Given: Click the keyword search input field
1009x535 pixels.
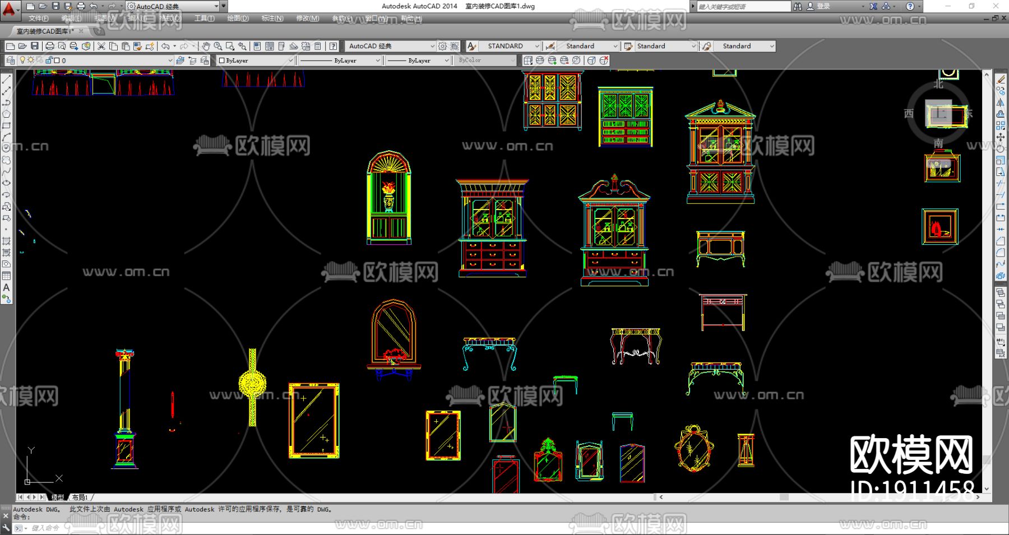Looking at the screenshot, I should [743, 6].
